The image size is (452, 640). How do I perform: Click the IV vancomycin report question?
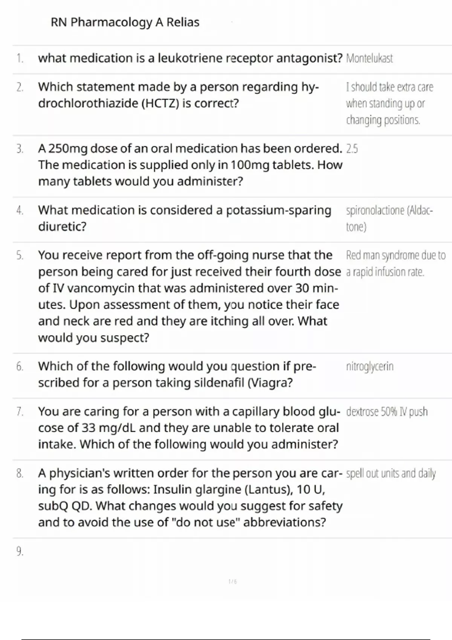click(188, 296)
